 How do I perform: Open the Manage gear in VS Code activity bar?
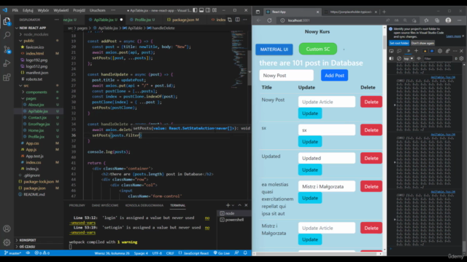7,242
